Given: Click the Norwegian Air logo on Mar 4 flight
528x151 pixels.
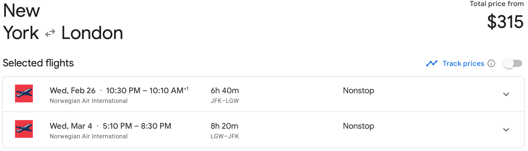Looking at the screenshot, I should tap(24, 129).
